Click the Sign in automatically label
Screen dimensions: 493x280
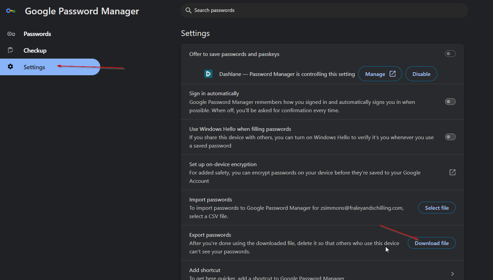(x=214, y=93)
